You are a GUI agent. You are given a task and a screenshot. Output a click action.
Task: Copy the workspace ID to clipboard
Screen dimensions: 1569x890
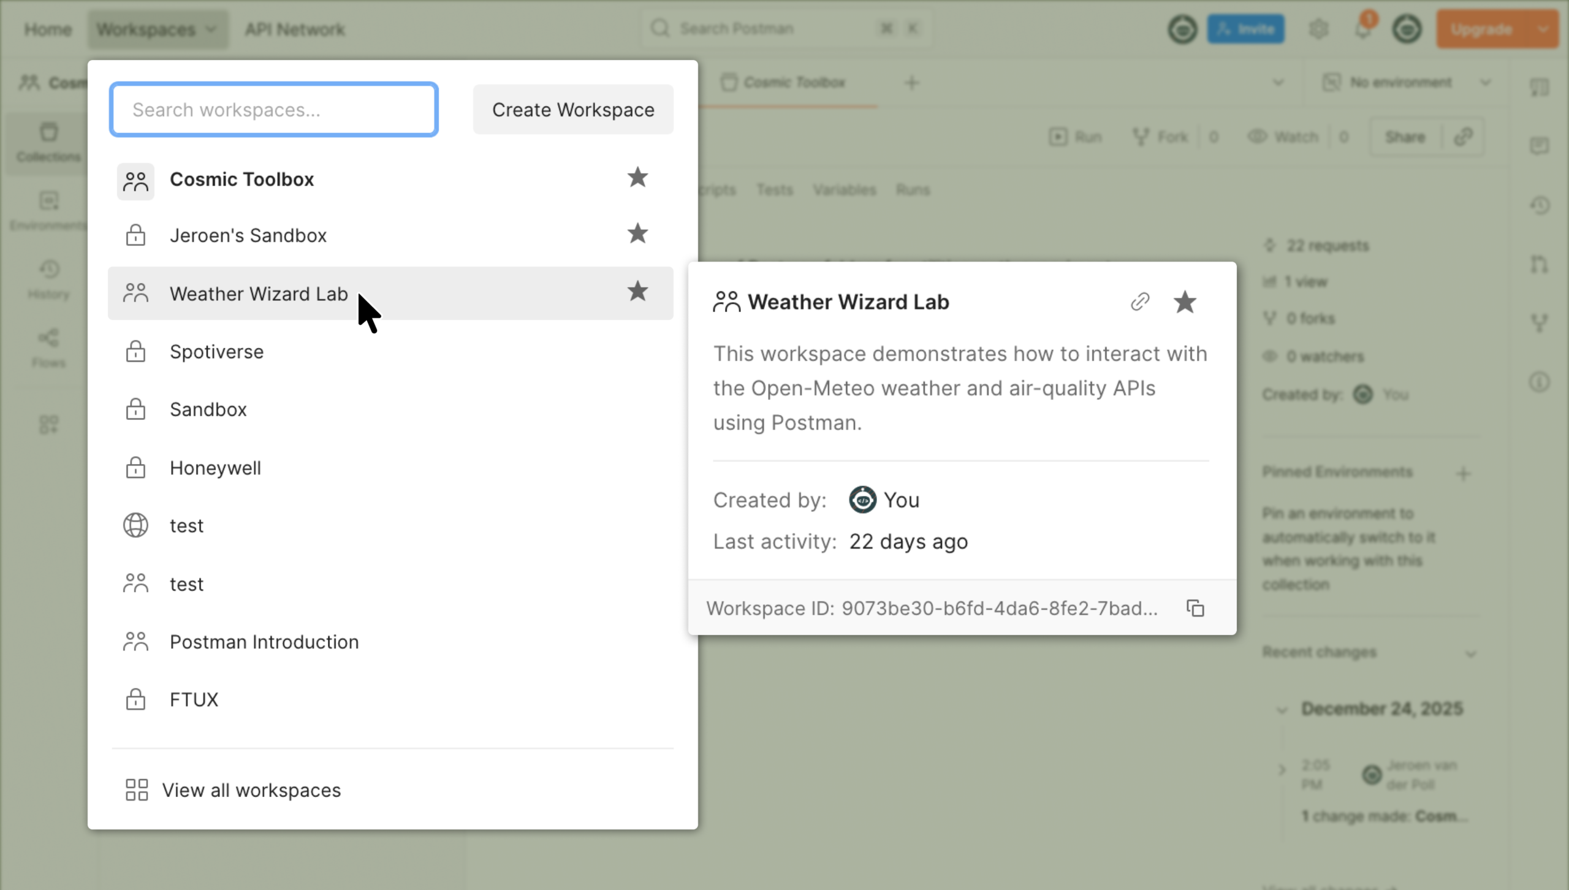coord(1195,608)
